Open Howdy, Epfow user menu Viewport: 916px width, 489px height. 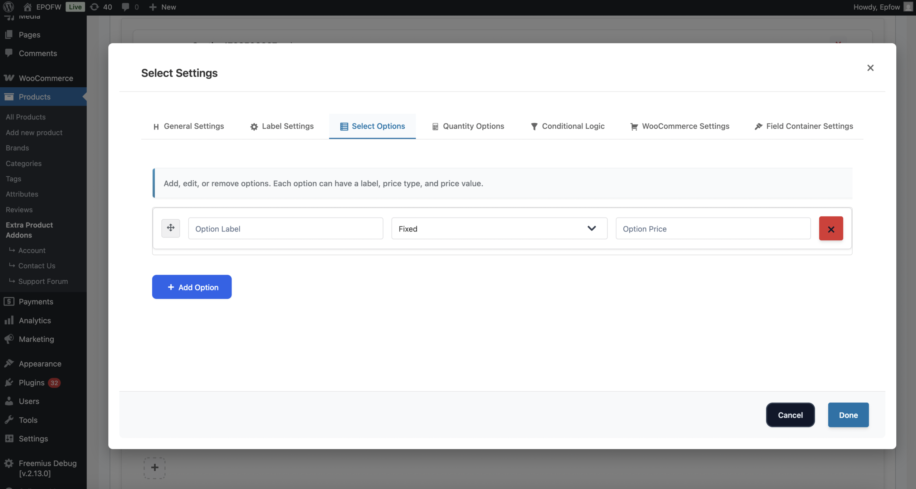point(882,7)
